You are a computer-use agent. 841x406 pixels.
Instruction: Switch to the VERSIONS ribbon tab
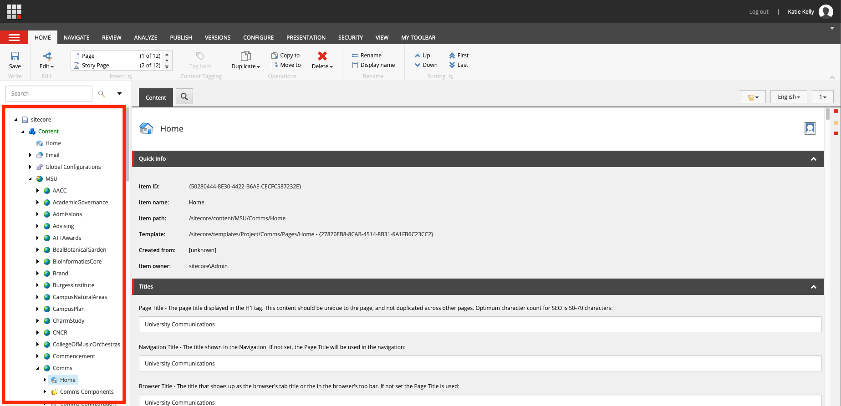(x=218, y=37)
